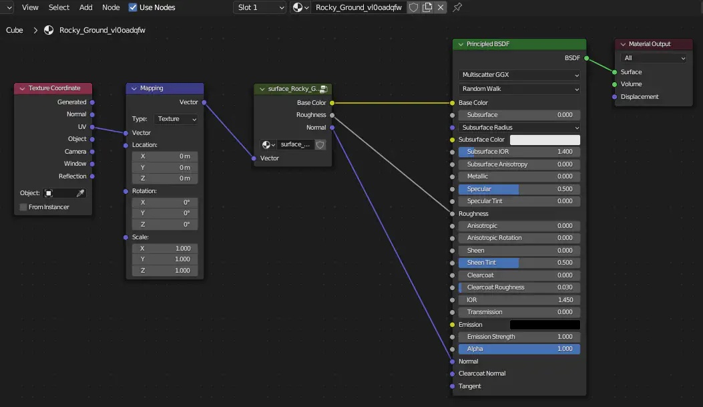Disable the Use Nodes checkbox
Viewport: 703px width, 407px height.
133,7
